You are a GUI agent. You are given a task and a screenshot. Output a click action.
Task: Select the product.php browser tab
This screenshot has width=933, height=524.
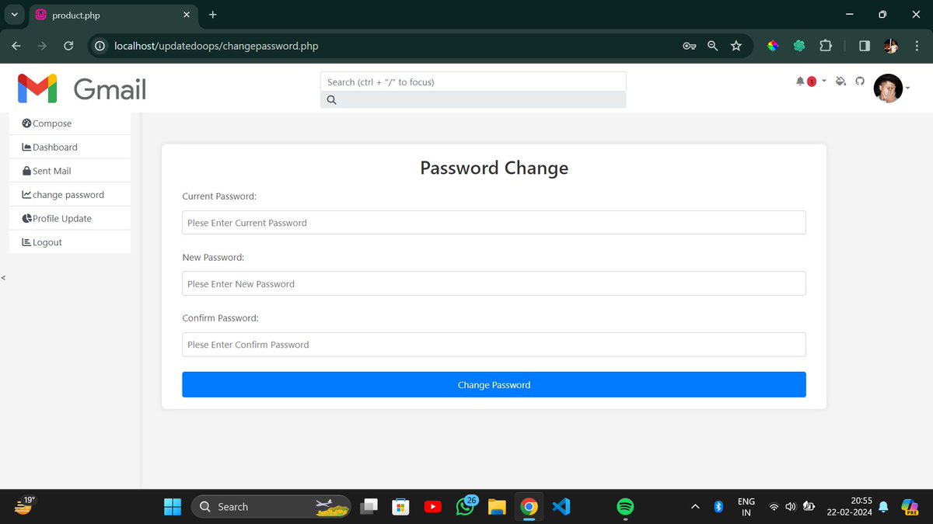tap(113, 16)
